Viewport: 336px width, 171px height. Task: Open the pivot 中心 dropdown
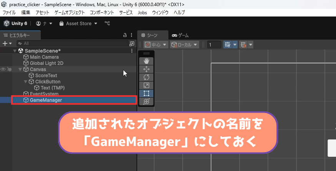(156, 45)
